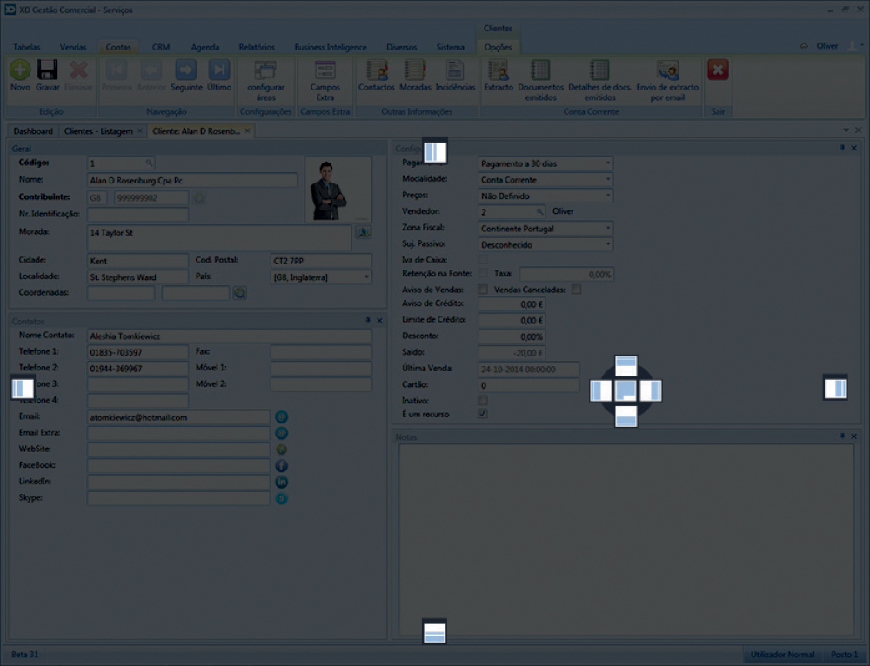Viewport: 870px width, 666px height.
Task: Uncheck the É um recurso checkbox
Action: coord(483,415)
